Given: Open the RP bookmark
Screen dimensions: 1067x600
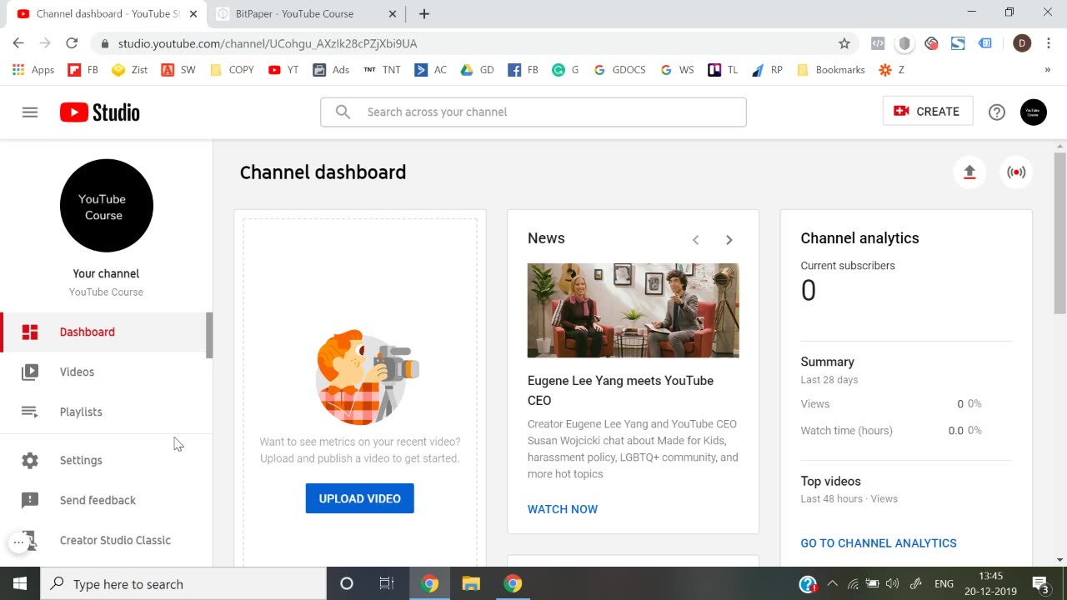Looking at the screenshot, I should tap(768, 70).
